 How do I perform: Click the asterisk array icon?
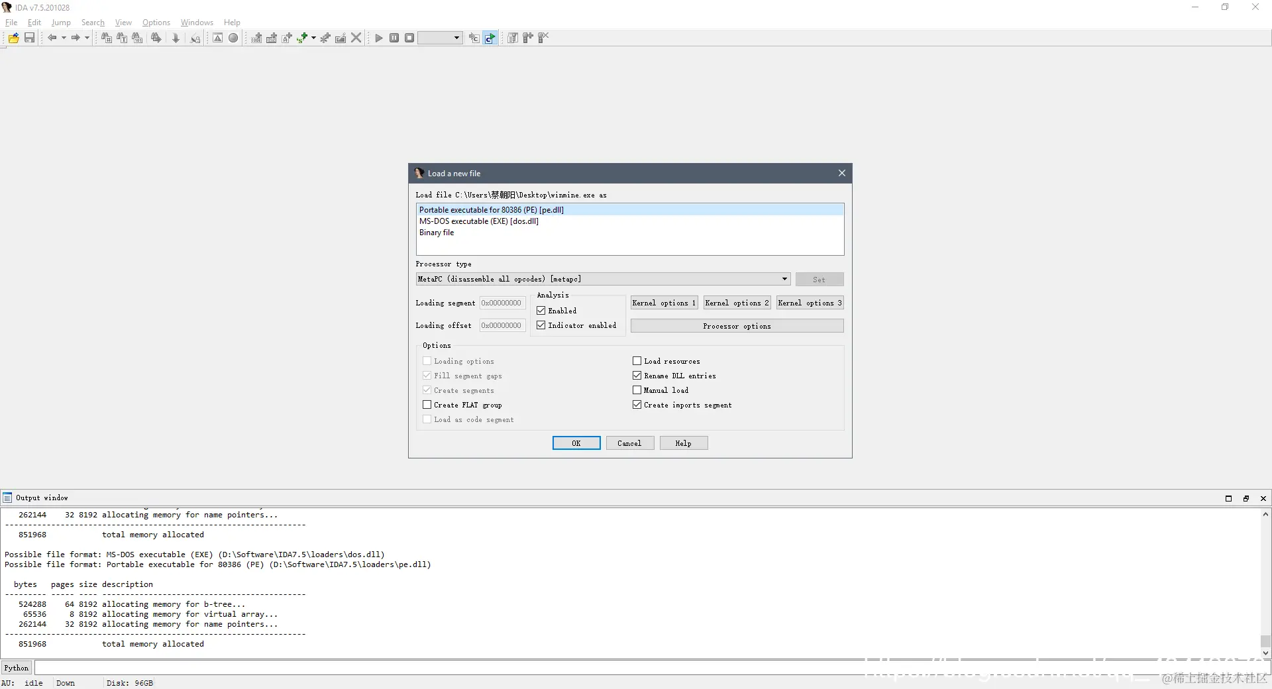coord(325,38)
